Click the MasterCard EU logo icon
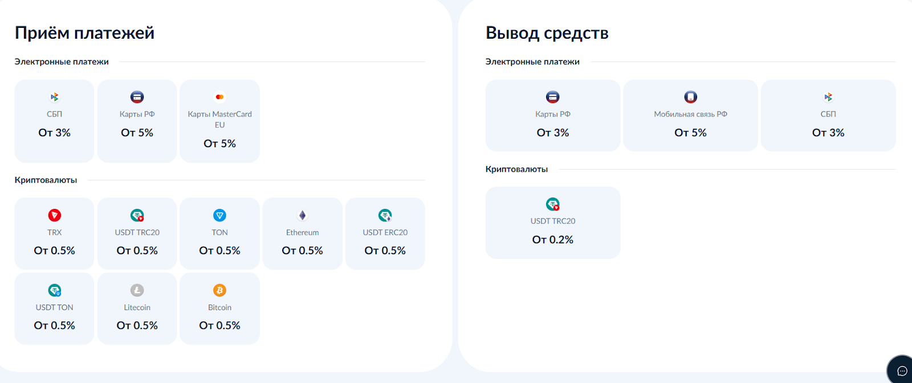 point(219,97)
